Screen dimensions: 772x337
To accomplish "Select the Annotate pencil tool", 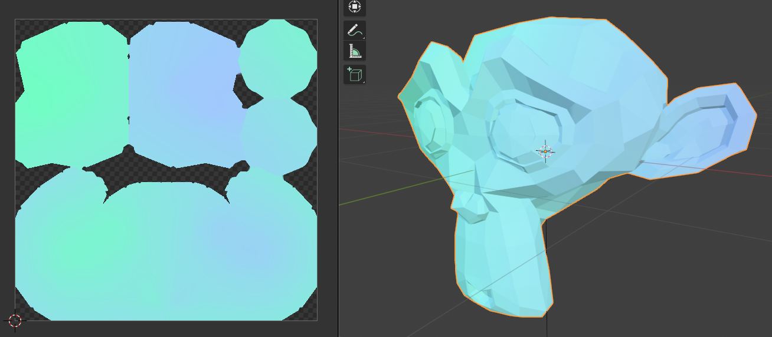I will pos(354,30).
